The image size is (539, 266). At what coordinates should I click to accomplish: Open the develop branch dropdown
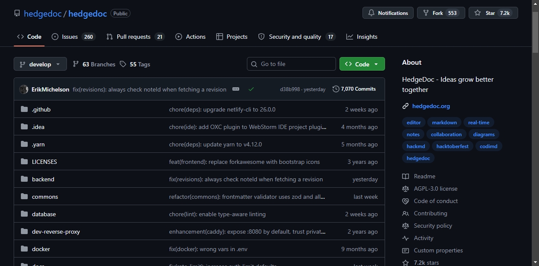pyautogui.click(x=40, y=64)
